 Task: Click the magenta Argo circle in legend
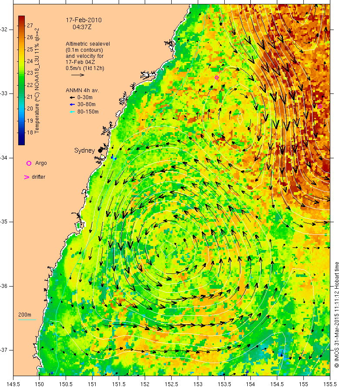[29, 163]
